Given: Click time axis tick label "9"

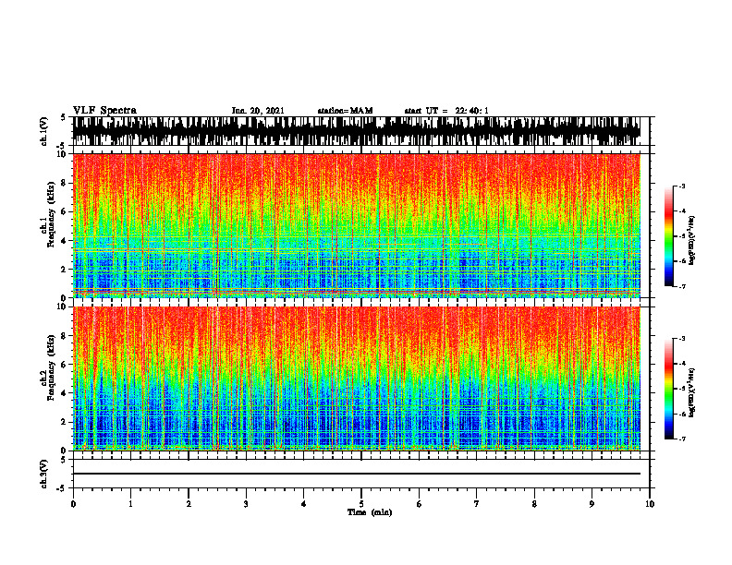Looking at the screenshot, I should (592, 504).
